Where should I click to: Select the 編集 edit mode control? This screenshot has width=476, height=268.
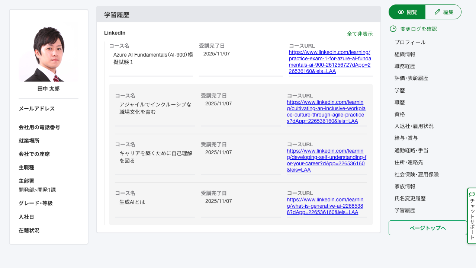click(443, 12)
